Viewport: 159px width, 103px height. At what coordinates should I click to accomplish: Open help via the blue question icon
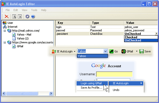pyautogui.click(x=33, y=16)
